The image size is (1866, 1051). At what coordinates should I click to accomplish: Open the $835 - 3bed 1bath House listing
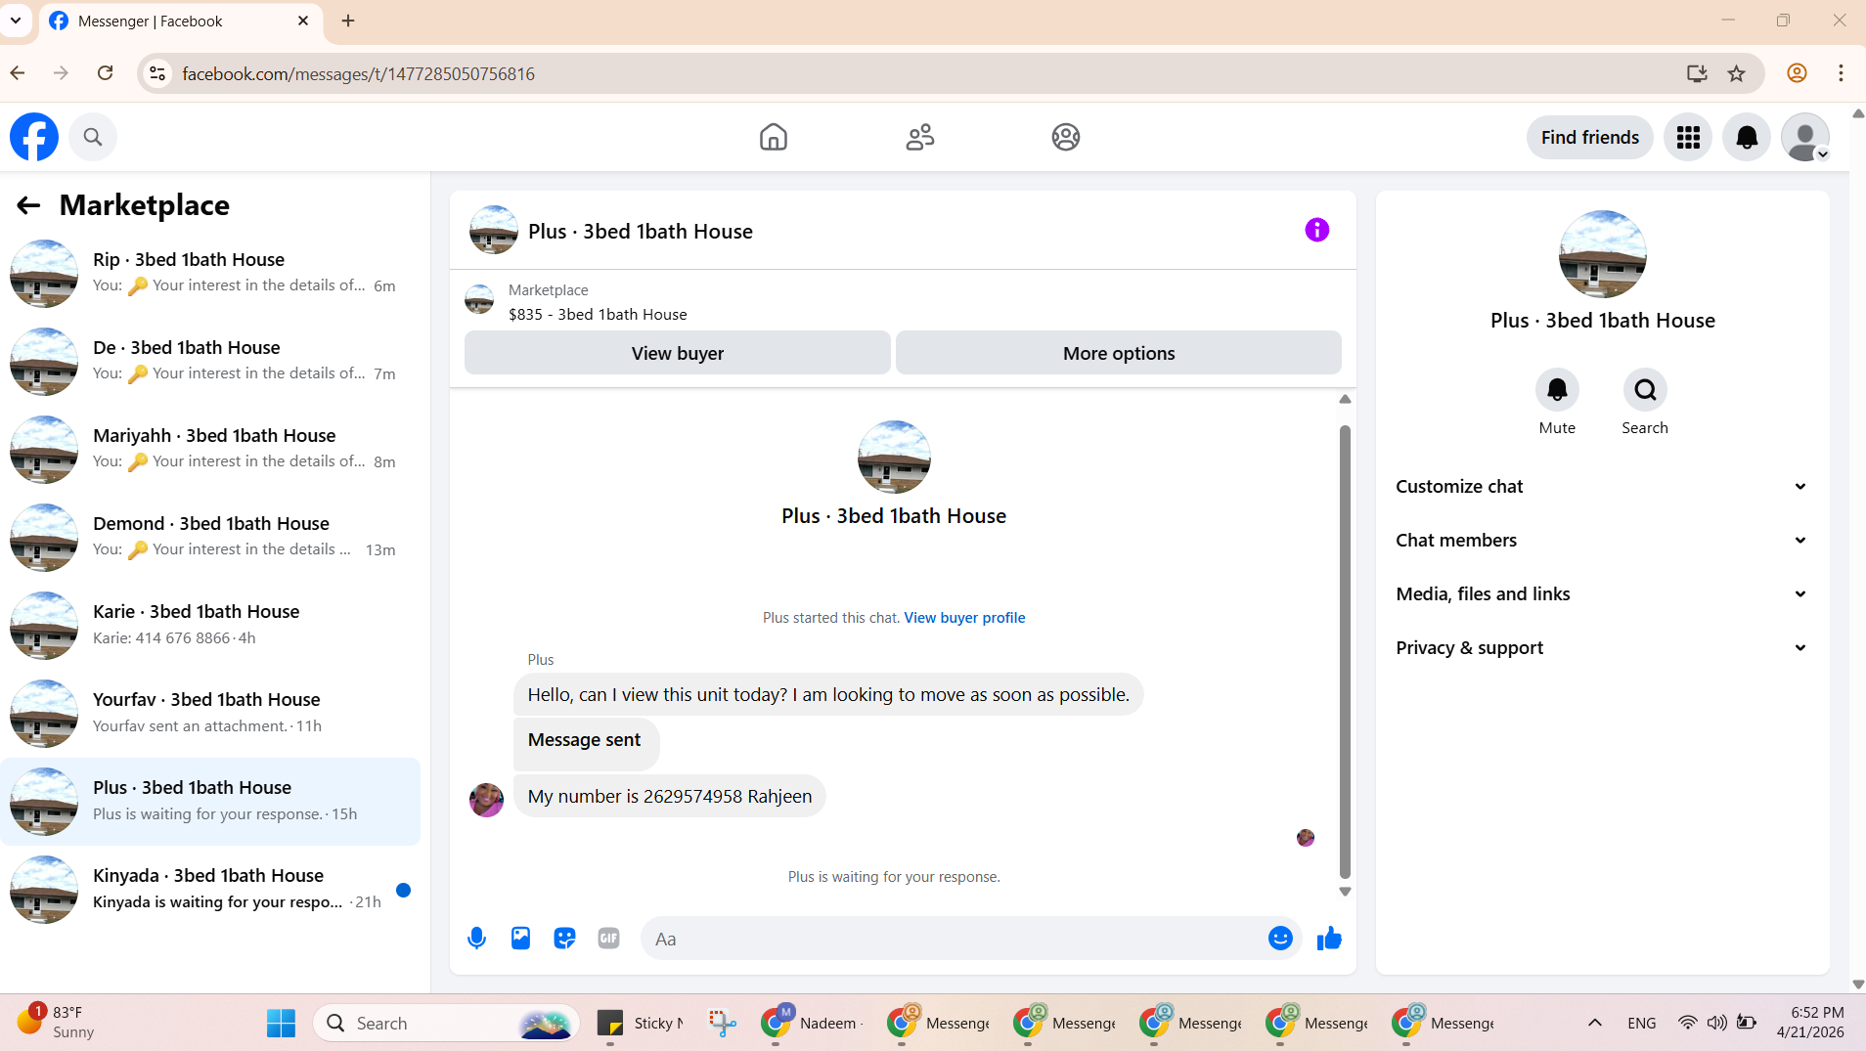(598, 315)
